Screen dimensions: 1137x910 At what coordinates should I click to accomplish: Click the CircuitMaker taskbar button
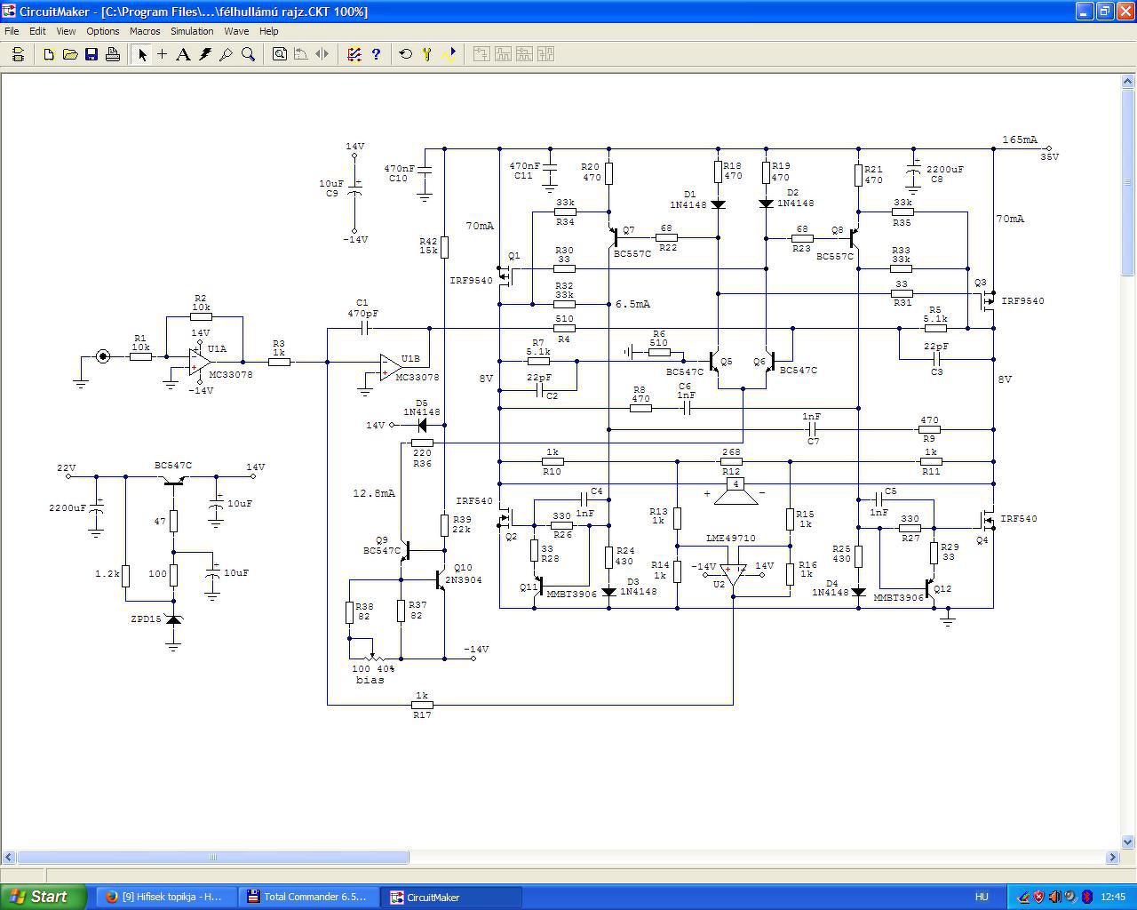(452, 897)
